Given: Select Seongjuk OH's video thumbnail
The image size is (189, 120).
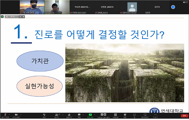Looking at the screenshot, I should (x=57, y=7).
